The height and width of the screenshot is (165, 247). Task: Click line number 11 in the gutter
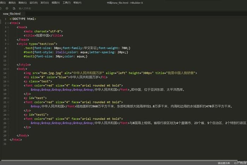click(x=5, y=61)
